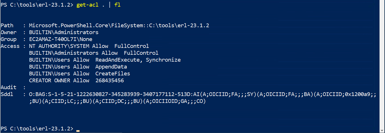Click the Audit label in the output
The width and height of the screenshot is (385, 133).
[x=9, y=87]
